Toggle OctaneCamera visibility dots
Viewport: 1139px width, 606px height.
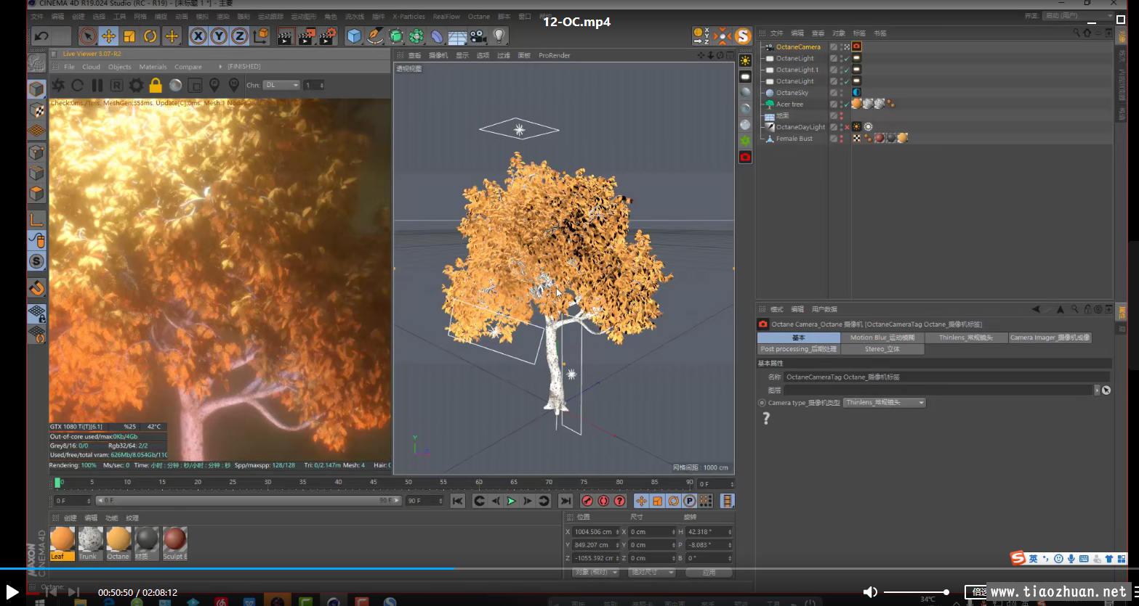coord(842,46)
